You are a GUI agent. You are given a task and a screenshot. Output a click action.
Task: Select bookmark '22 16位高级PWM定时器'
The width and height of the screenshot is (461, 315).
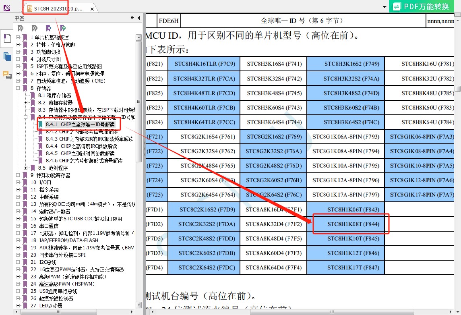pyautogui.click(x=77, y=269)
